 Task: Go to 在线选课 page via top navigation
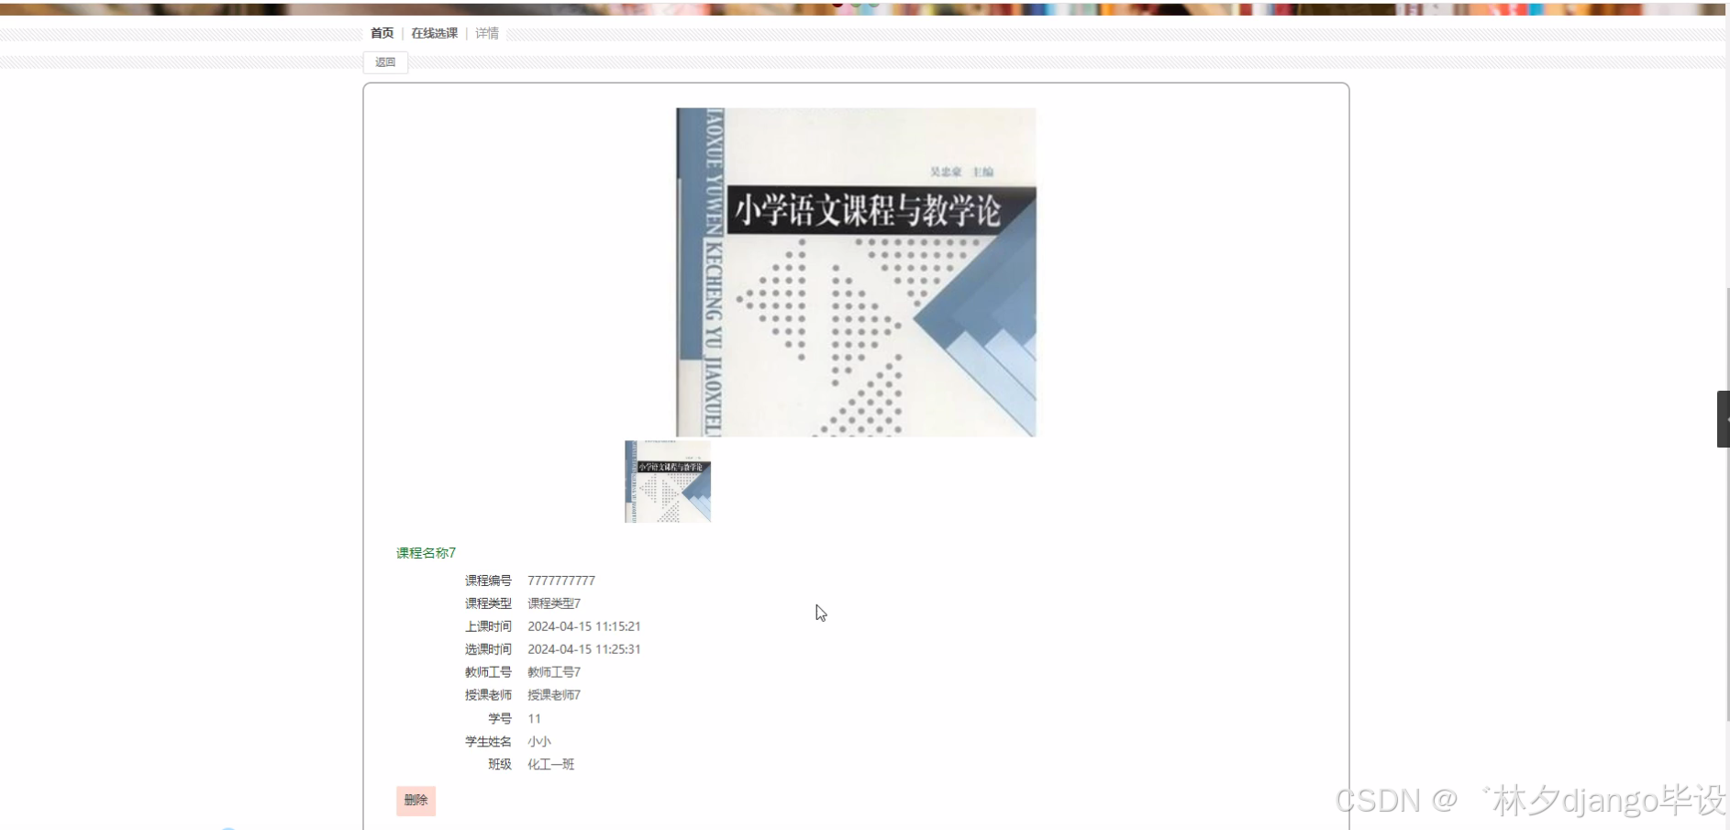point(433,33)
